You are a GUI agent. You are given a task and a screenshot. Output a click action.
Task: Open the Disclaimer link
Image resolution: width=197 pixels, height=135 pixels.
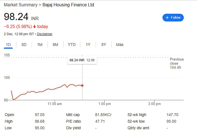coord(45,34)
